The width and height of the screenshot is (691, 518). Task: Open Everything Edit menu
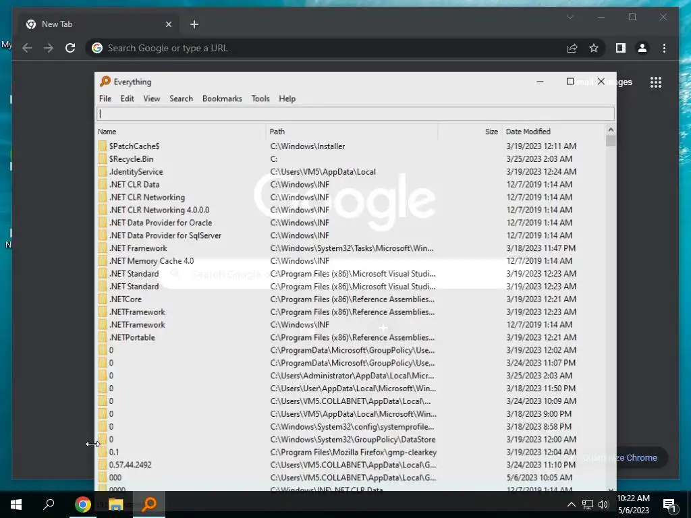tap(127, 98)
